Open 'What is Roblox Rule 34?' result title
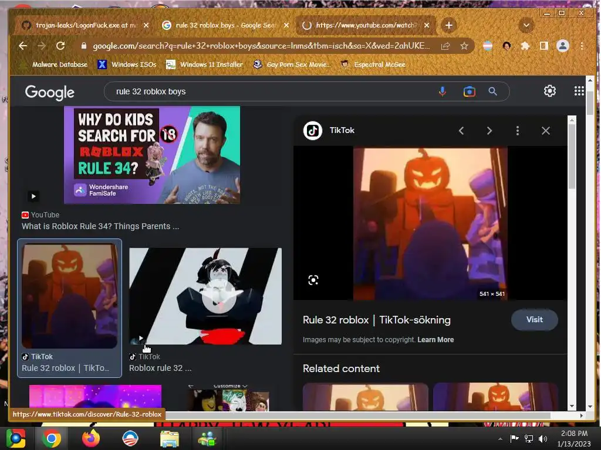 tap(100, 226)
